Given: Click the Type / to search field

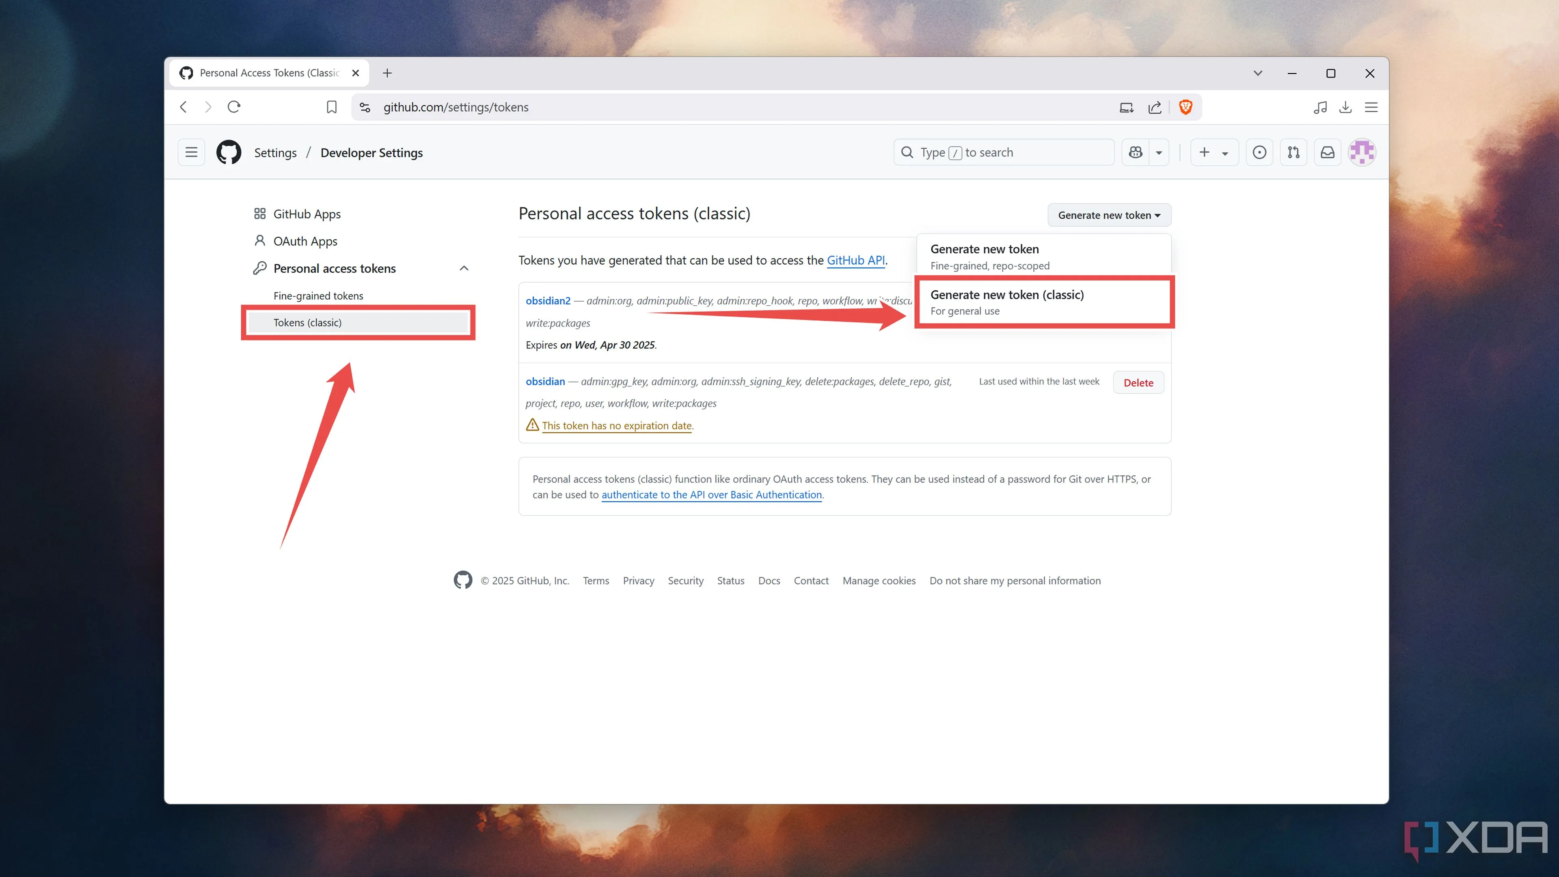Looking at the screenshot, I should [1004, 153].
